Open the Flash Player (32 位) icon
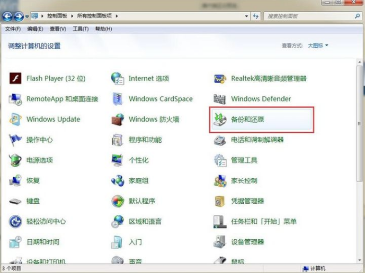Image resolution: width=365 pixels, height=273 pixels. coord(15,78)
